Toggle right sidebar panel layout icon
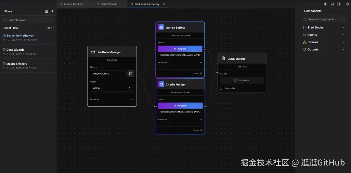The image size is (351, 173). (x=339, y=4)
